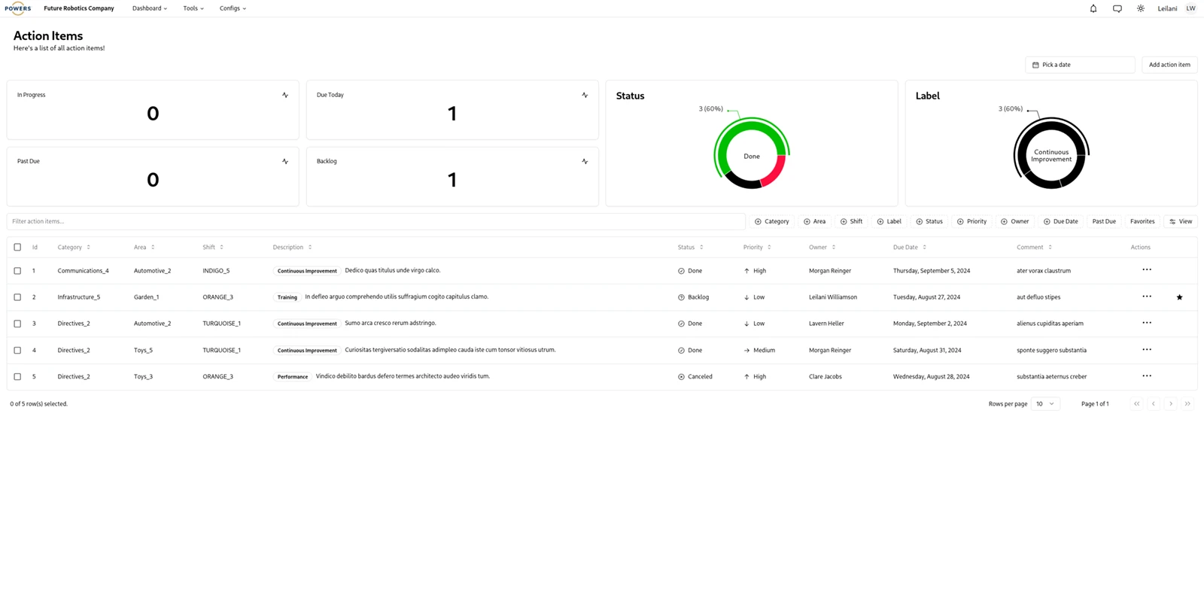Click the Training label badge
Image resolution: width=1204 pixels, height=611 pixels.
point(287,297)
